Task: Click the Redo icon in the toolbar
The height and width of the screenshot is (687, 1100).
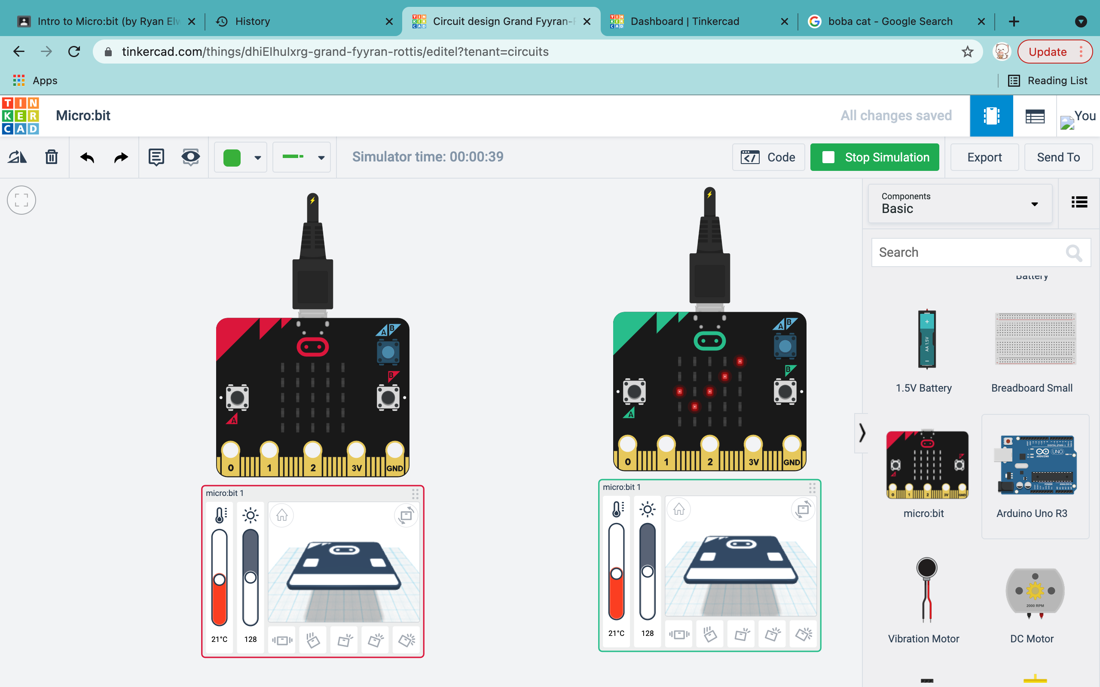Action: [120, 157]
